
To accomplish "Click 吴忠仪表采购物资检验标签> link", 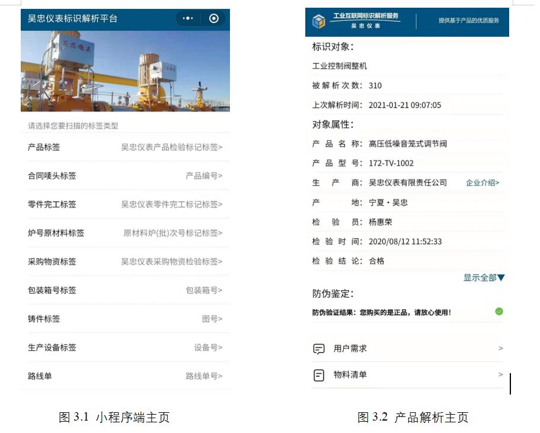I will click(x=171, y=262).
